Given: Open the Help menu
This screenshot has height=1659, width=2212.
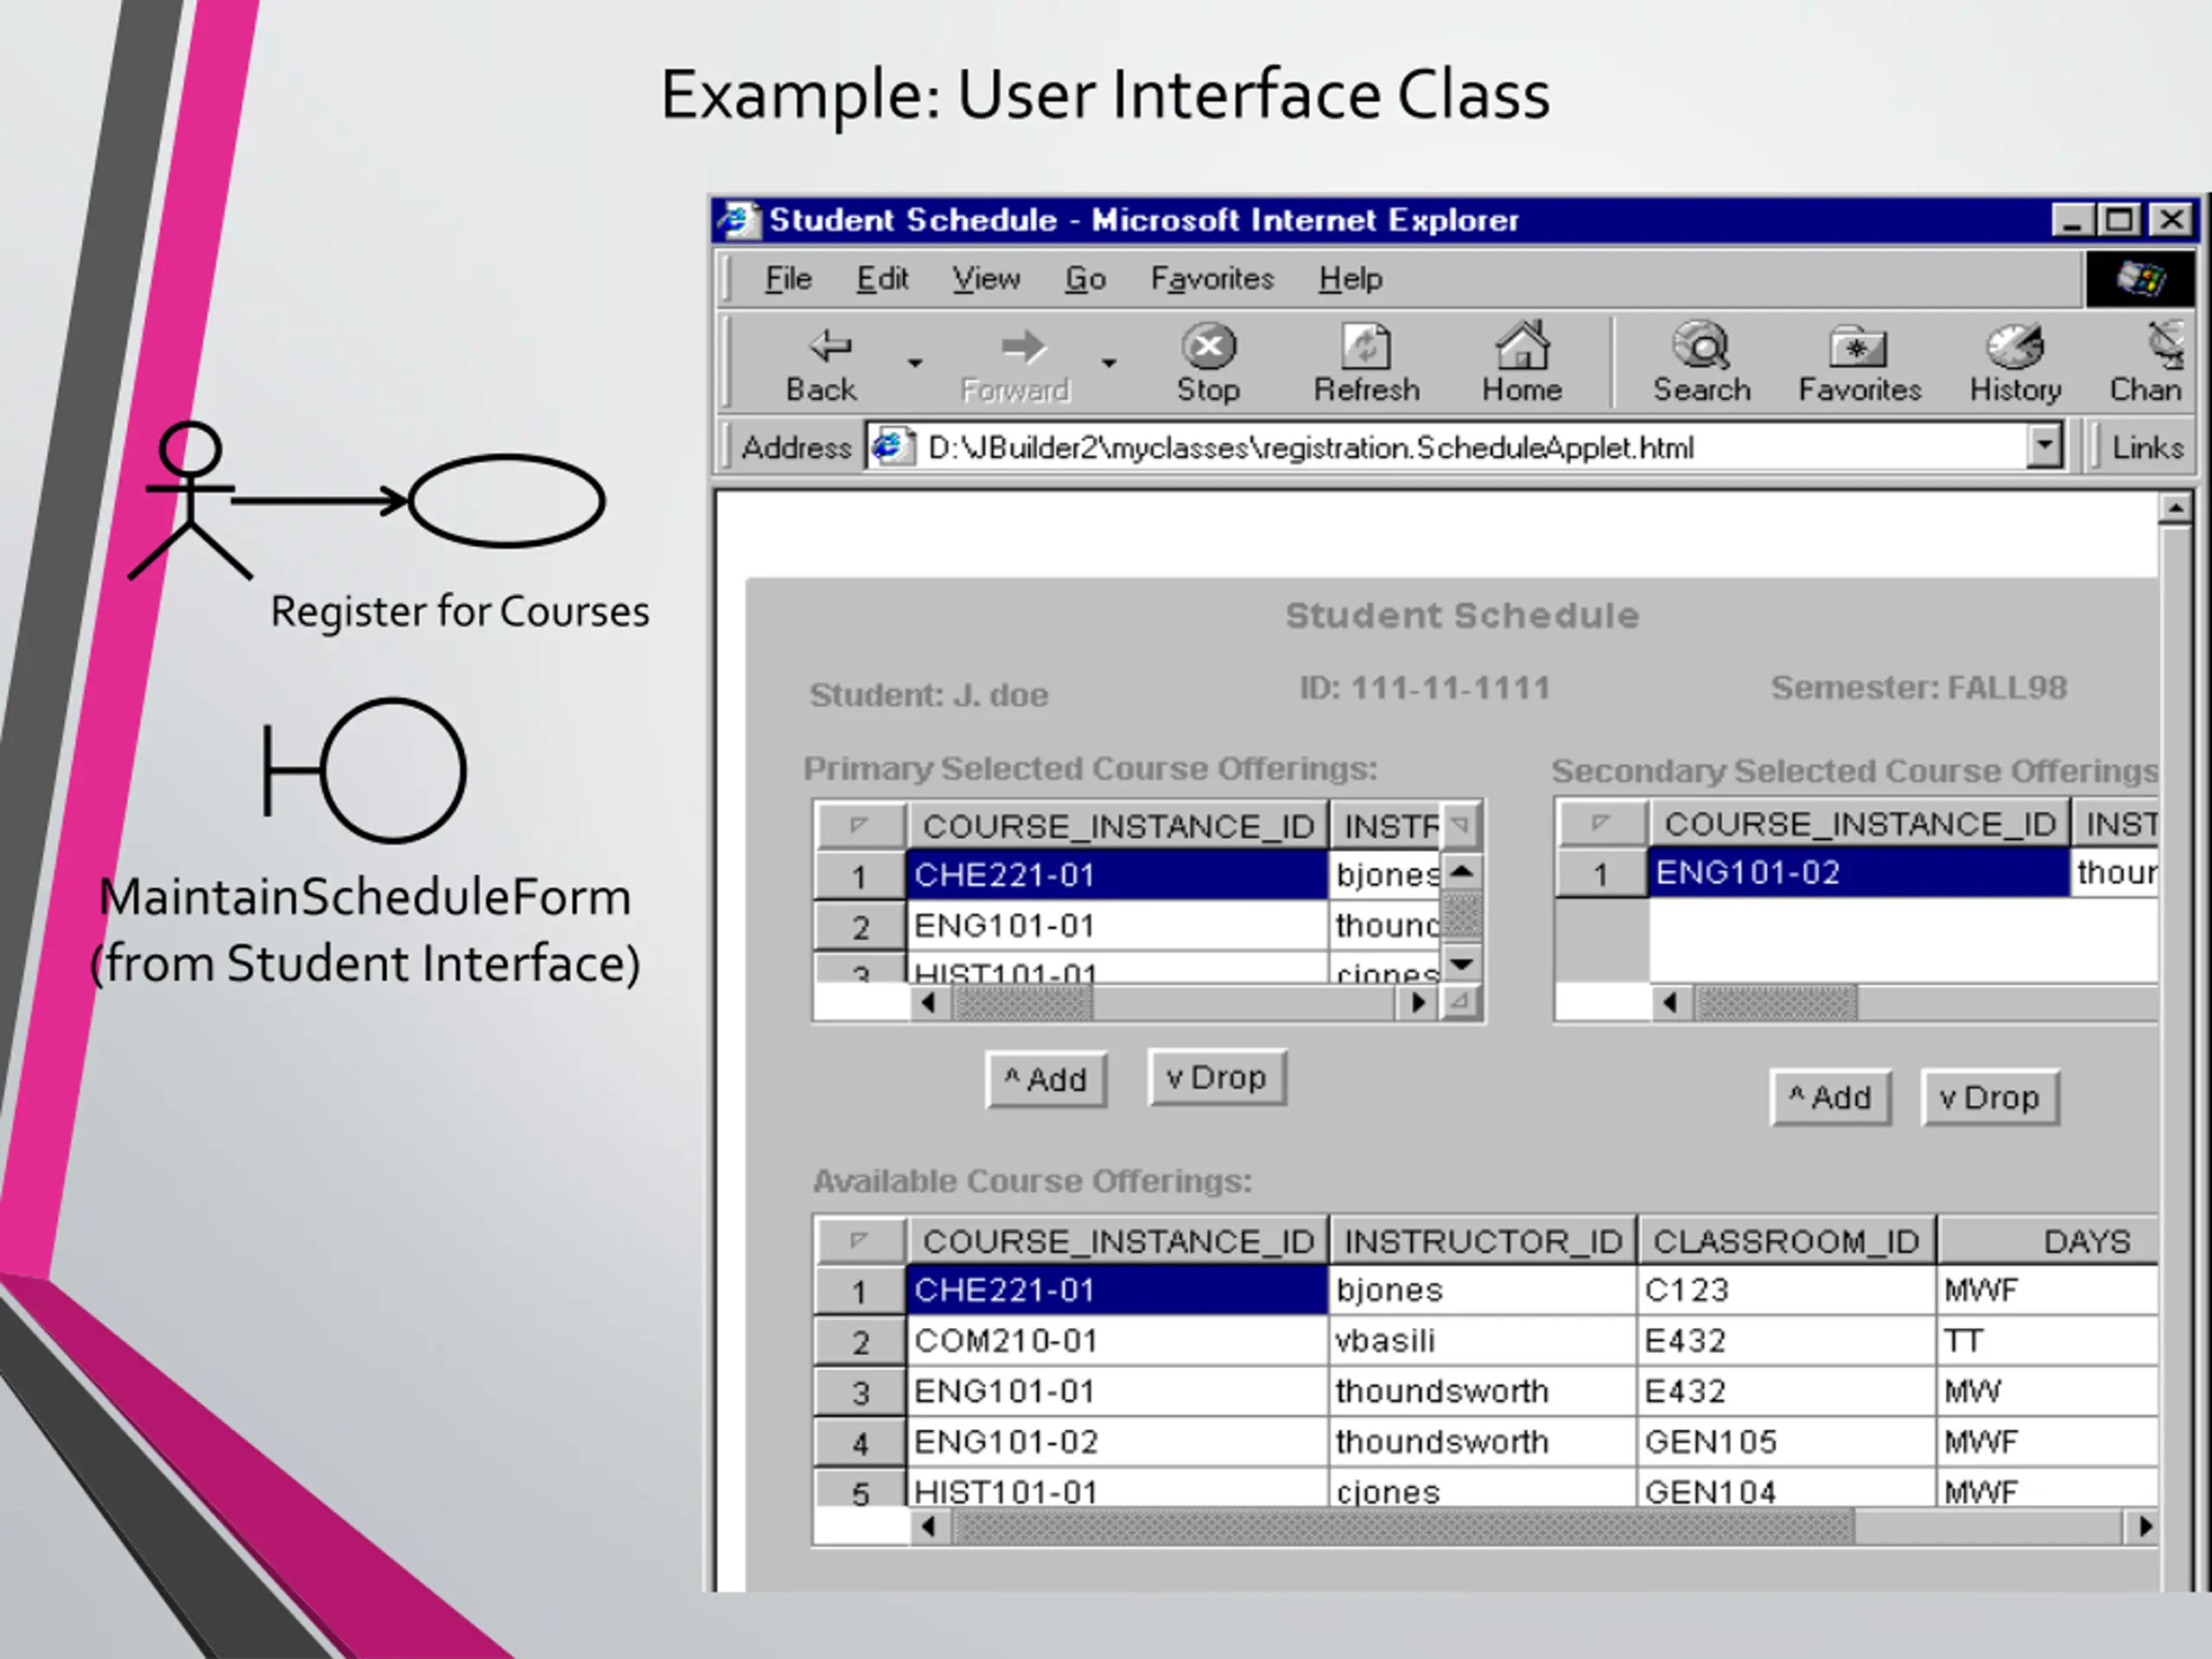Looking at the screenshot, I should click(1350, 279).
